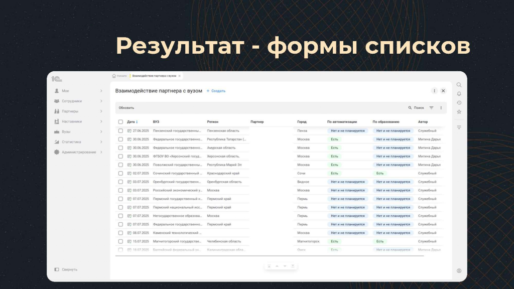
Task: Open the Администрирование sidebar section
Action: coord(78,152)
